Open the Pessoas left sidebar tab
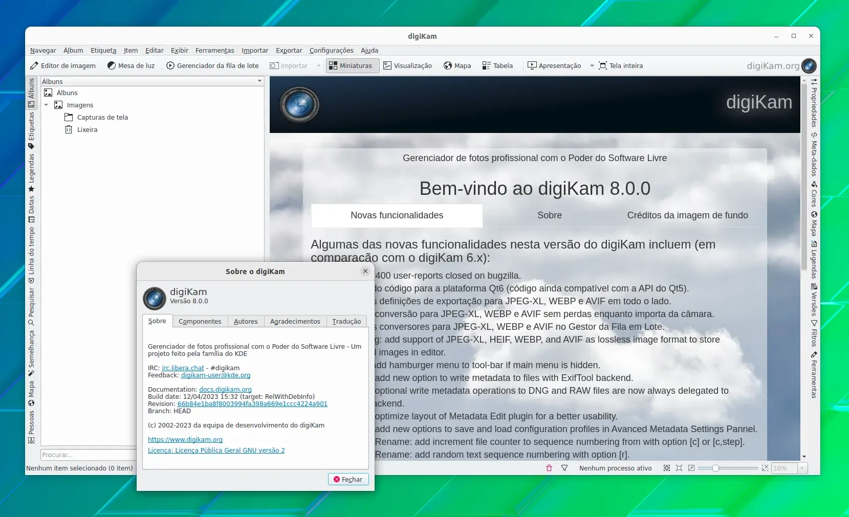The width and height of the screenshot is (849, 517). [31, 426]
